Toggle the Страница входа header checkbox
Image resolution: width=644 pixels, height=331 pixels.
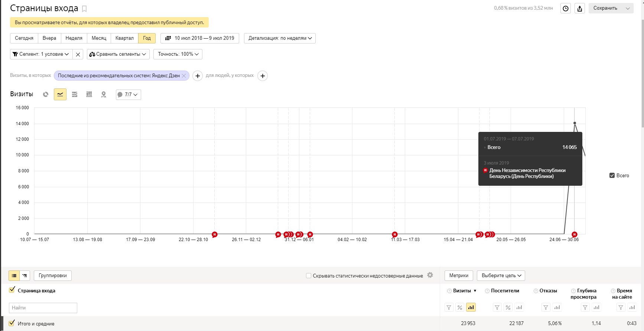(x=12, y=290)
